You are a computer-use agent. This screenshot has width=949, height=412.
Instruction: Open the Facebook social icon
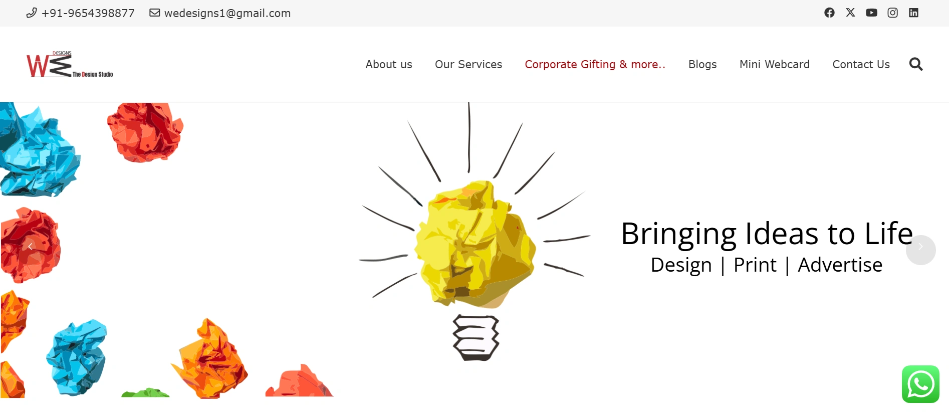(829, 13)
